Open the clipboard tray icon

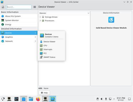(x=98, y=99)
